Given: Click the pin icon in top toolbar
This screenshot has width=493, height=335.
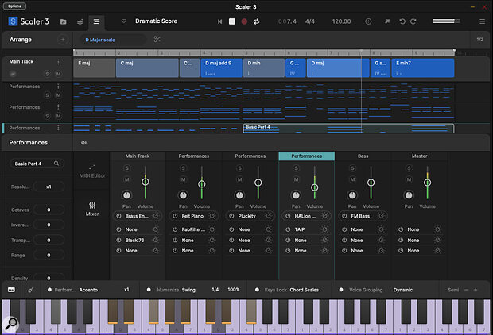Looking at the screenshot, I should (387, 21).
